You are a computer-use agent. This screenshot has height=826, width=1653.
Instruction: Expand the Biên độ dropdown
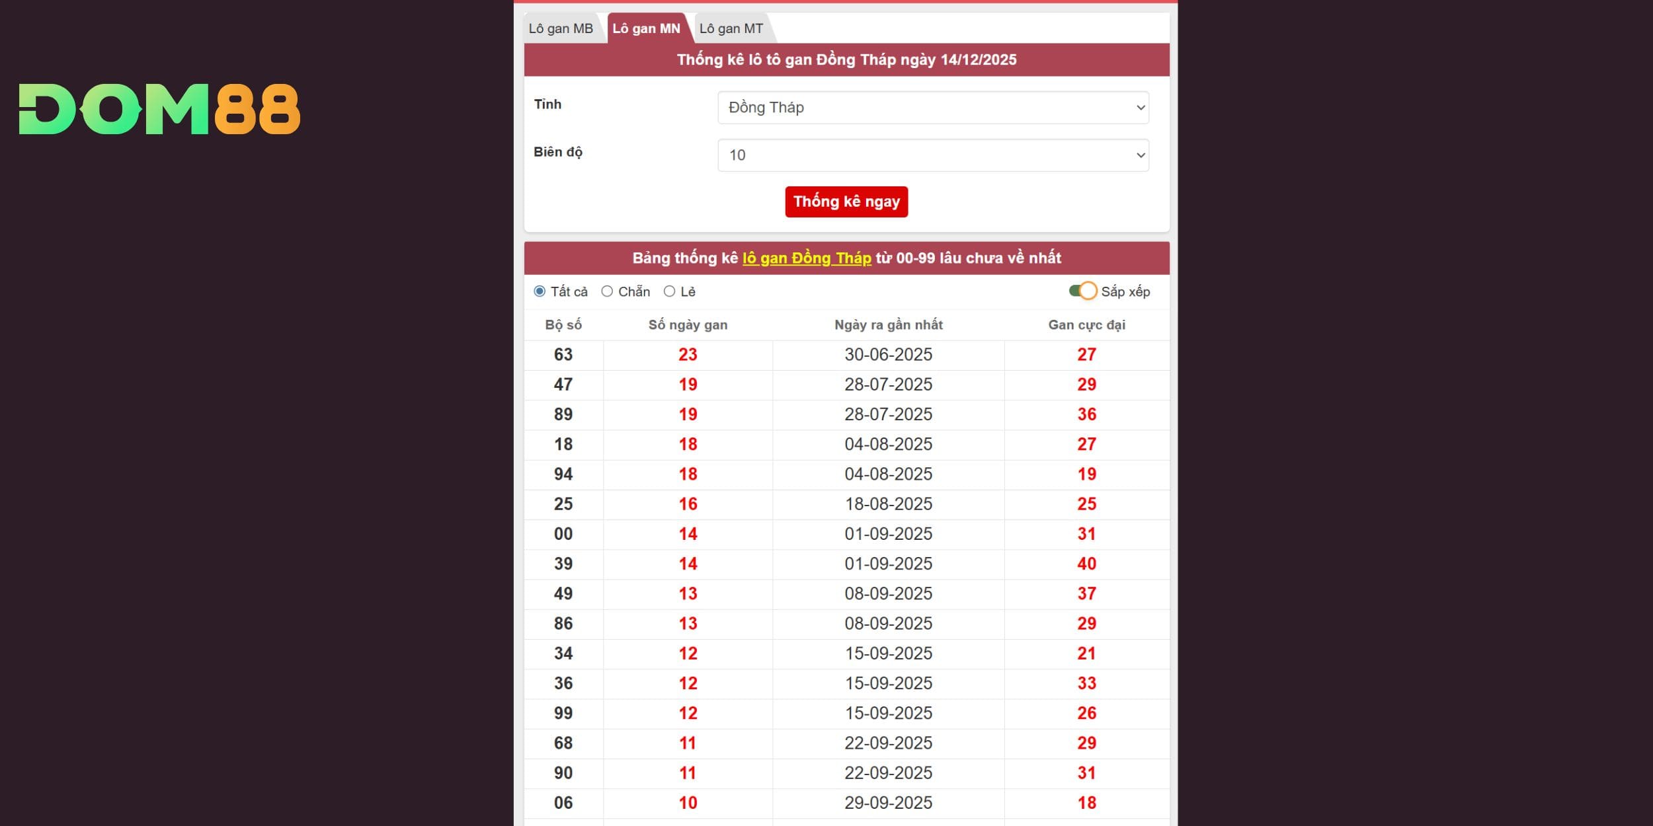click(932, 155)
